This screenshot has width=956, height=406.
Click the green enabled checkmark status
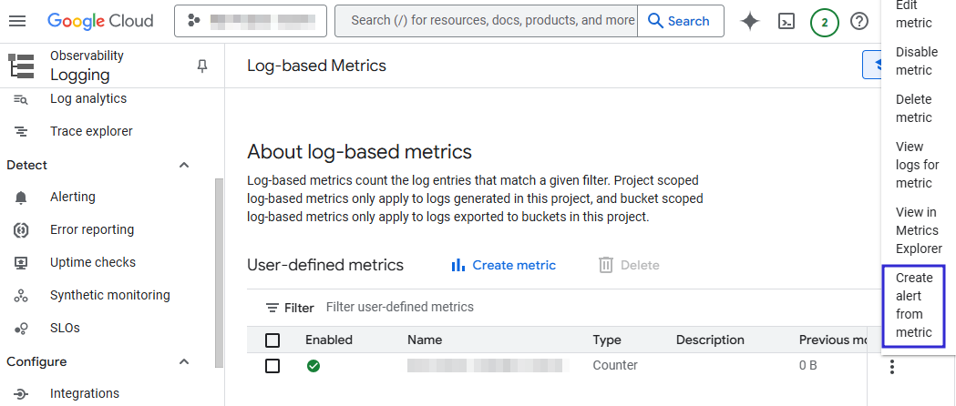click(x=314, y=366)
